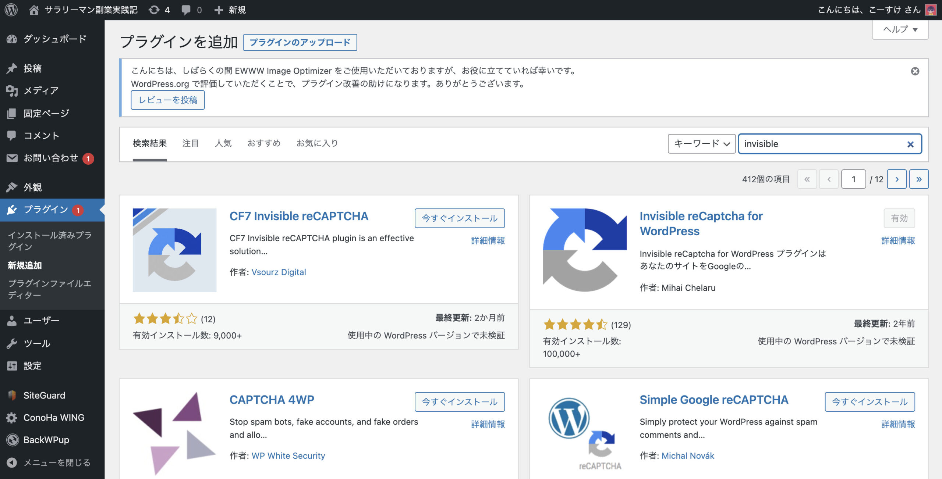Click プラグインのアップロード button
Screen dimensions: 942x479
tap(300, 43)
